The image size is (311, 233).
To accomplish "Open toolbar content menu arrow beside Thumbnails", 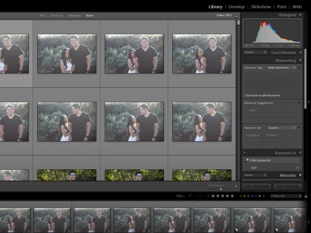I will click(x=236, y=186).
